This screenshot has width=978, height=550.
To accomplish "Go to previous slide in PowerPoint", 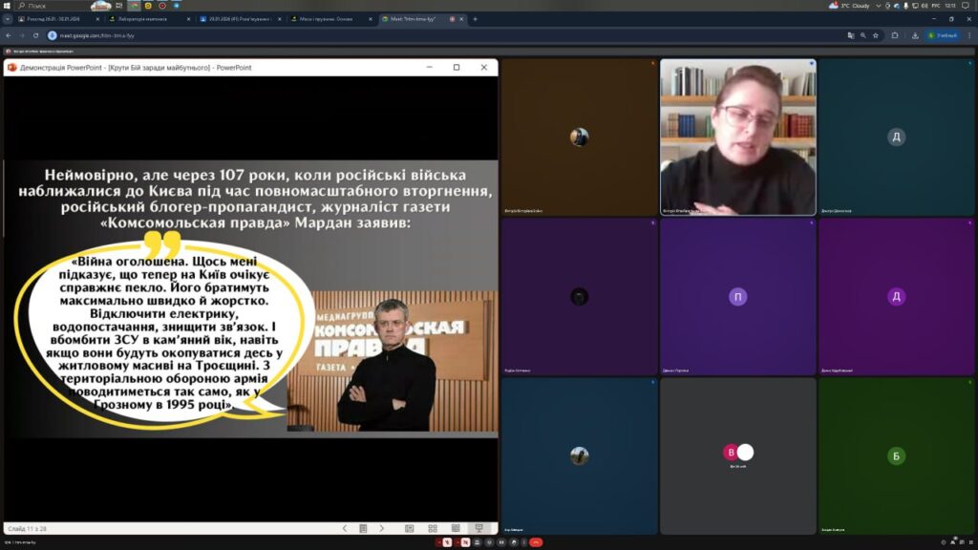I will pyautogui.click(x=345, y=528).
